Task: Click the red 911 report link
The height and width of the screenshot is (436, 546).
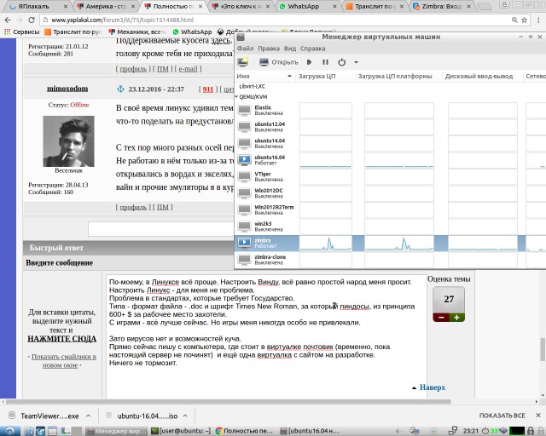Action: pos(208,89)
